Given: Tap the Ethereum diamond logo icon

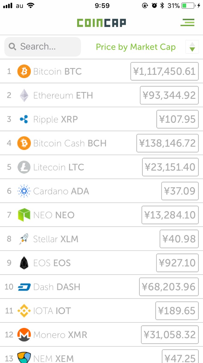Looking at the screenshot, I should click(x=24, y=95).
